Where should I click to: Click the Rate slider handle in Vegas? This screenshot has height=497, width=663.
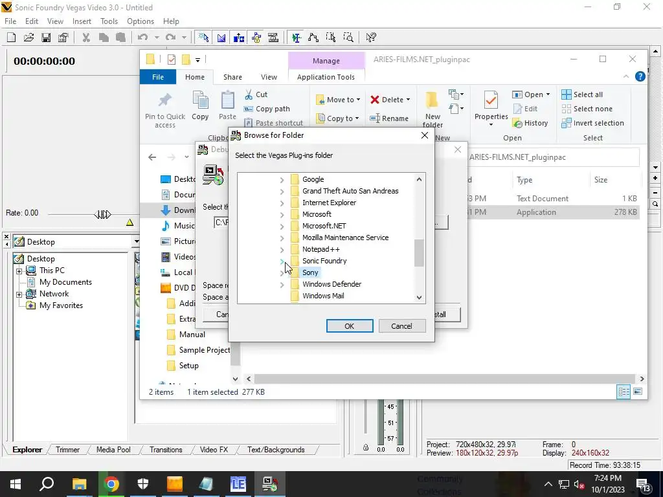(102, 214)
